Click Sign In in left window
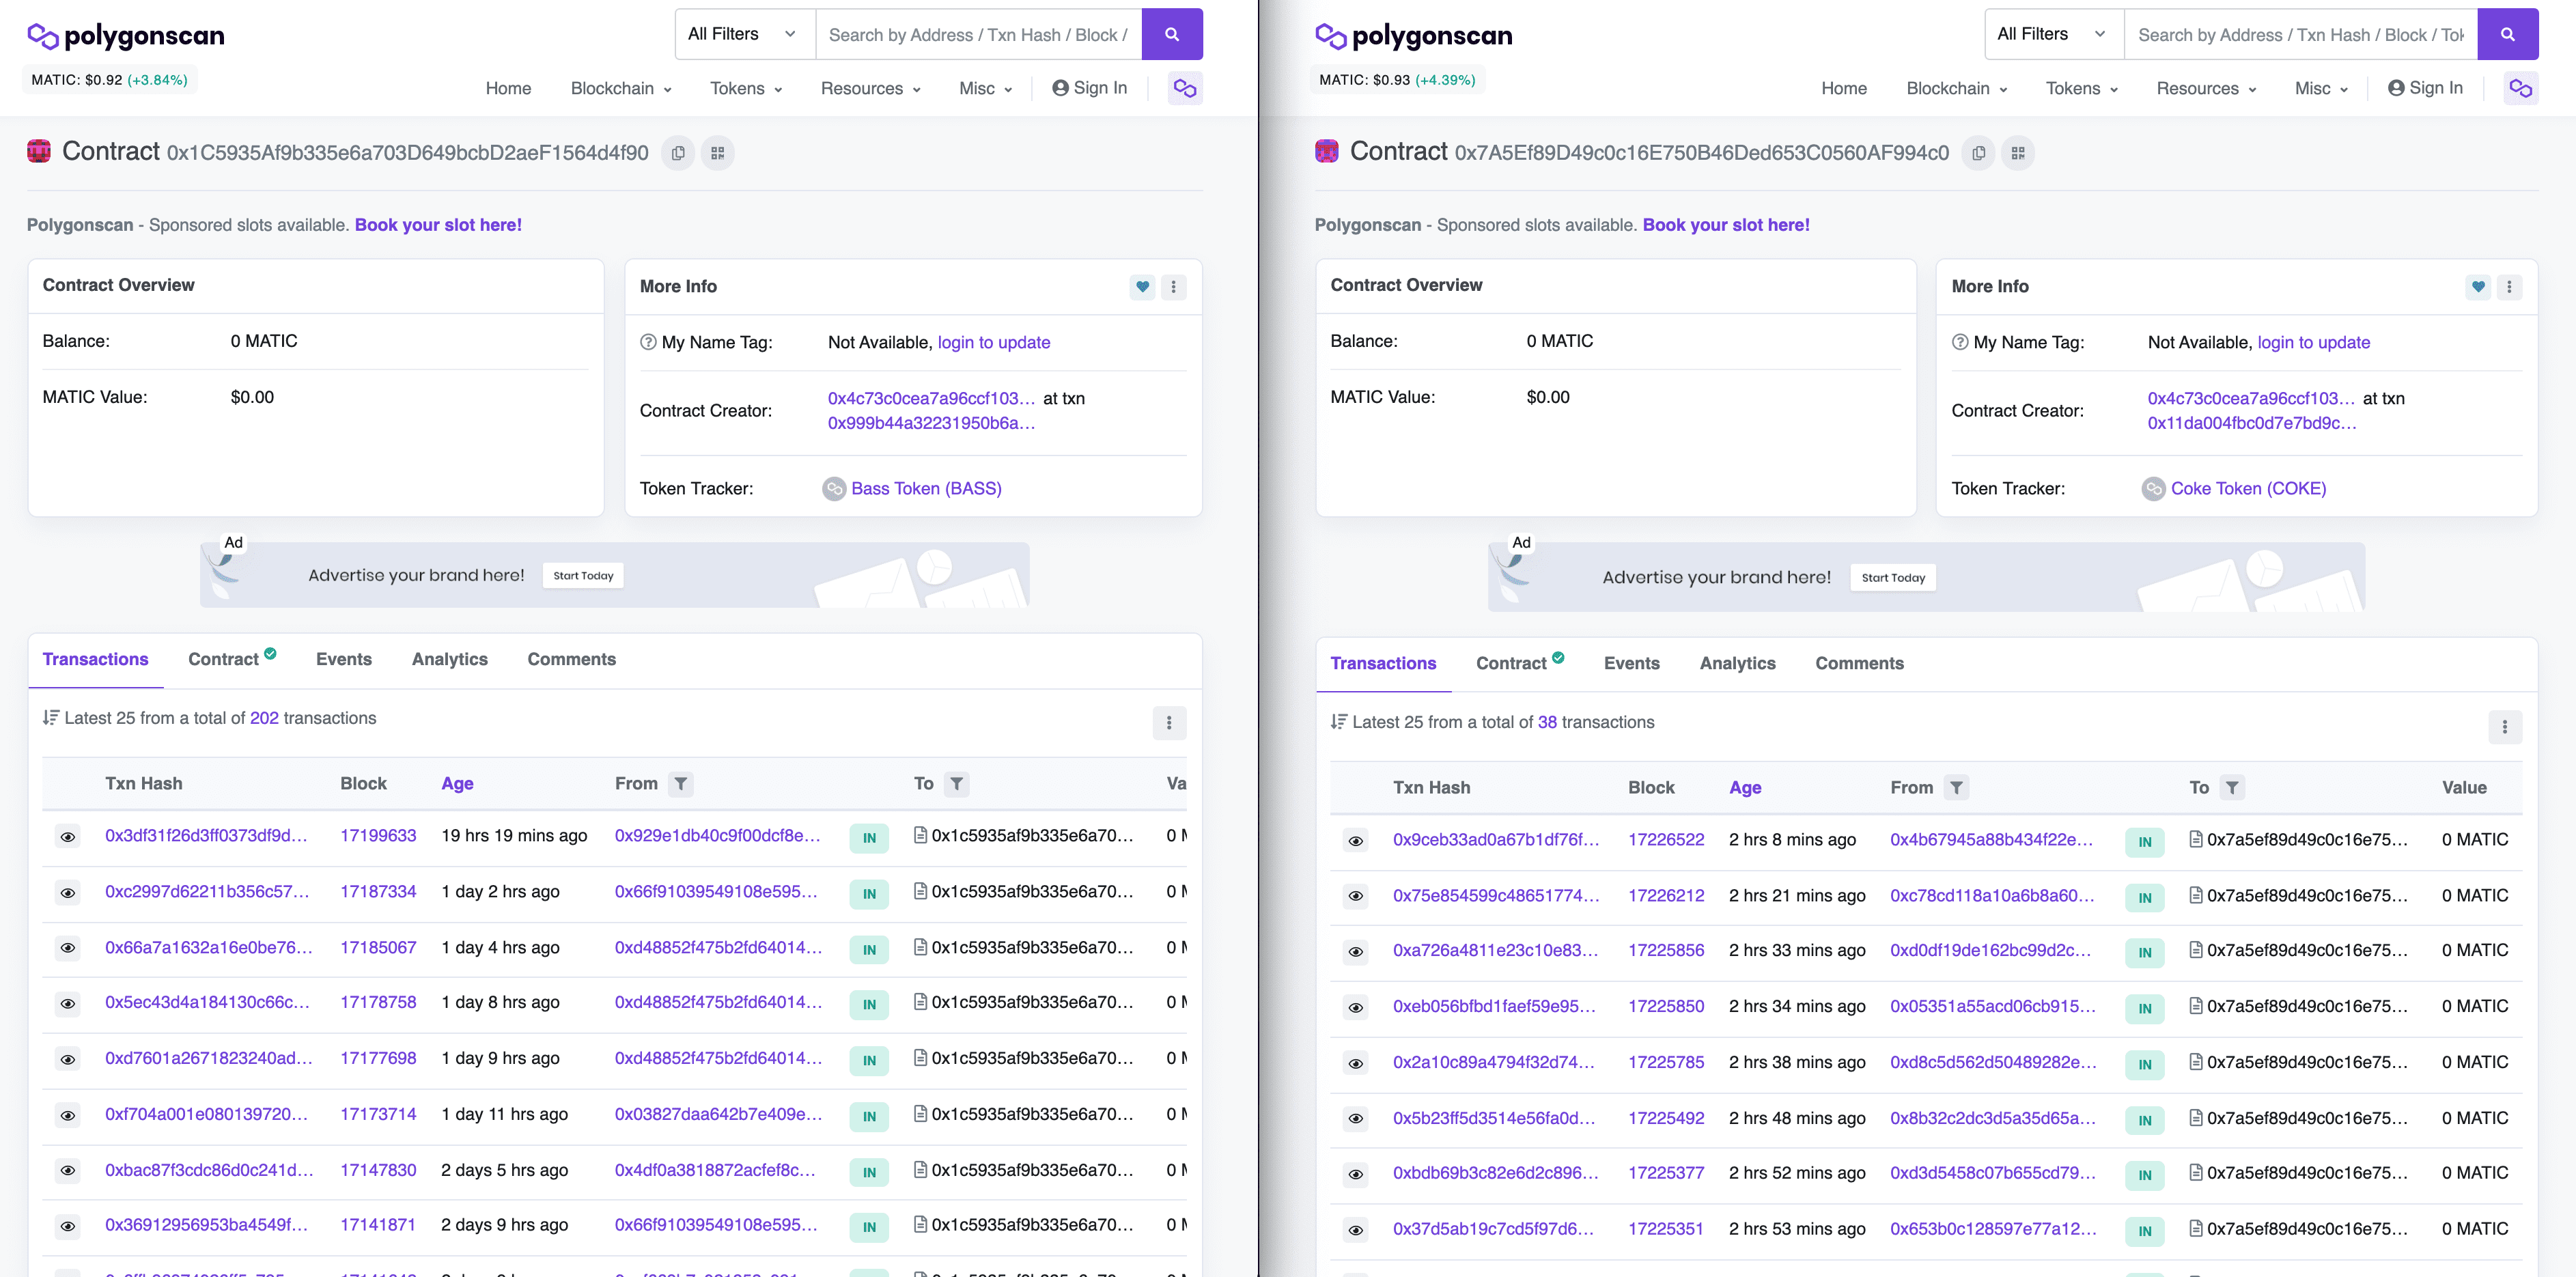The width and height of the screenshot is (2576, 1277). point(1090,88)
